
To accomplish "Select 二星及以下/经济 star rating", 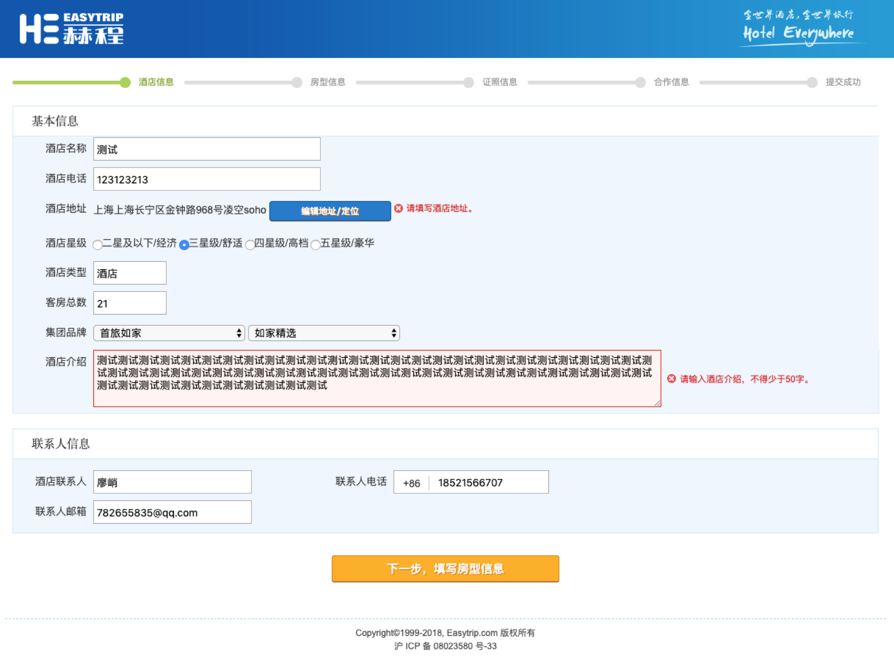I will click(98, 245).
